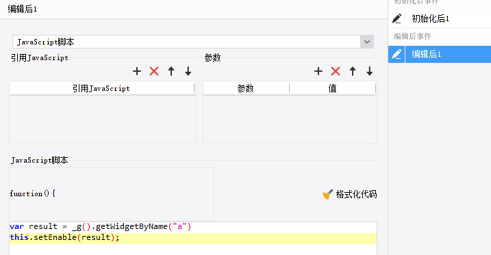
Task: Click pencil icon beside 编辑后1
Action: point(396,55)
